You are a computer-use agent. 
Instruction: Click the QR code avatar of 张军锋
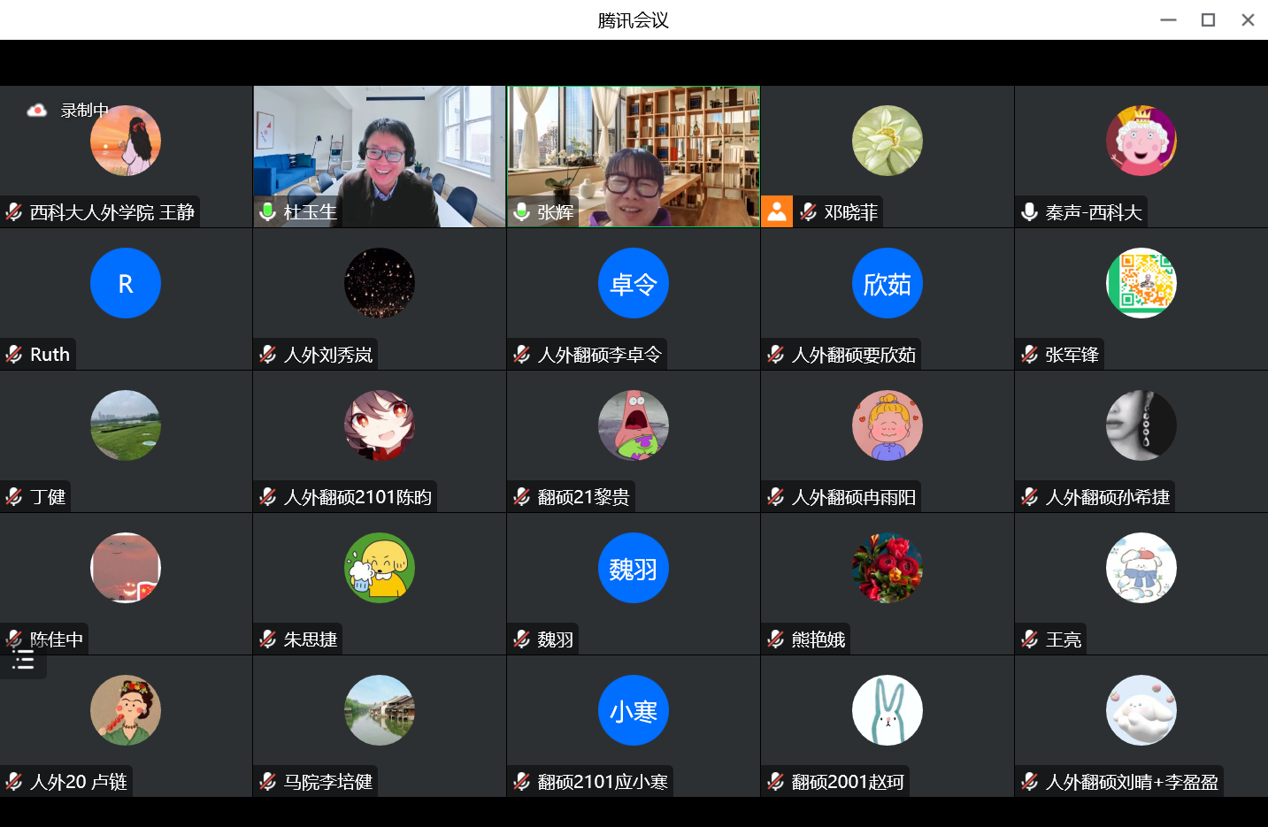coord(1141,283)
